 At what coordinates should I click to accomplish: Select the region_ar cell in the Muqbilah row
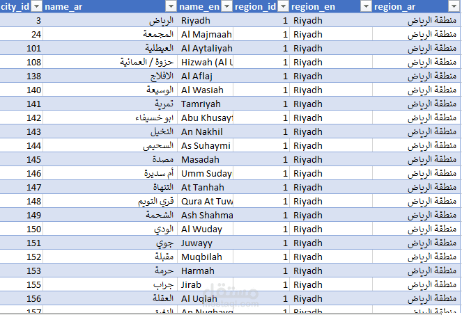[x=416, y=257]
